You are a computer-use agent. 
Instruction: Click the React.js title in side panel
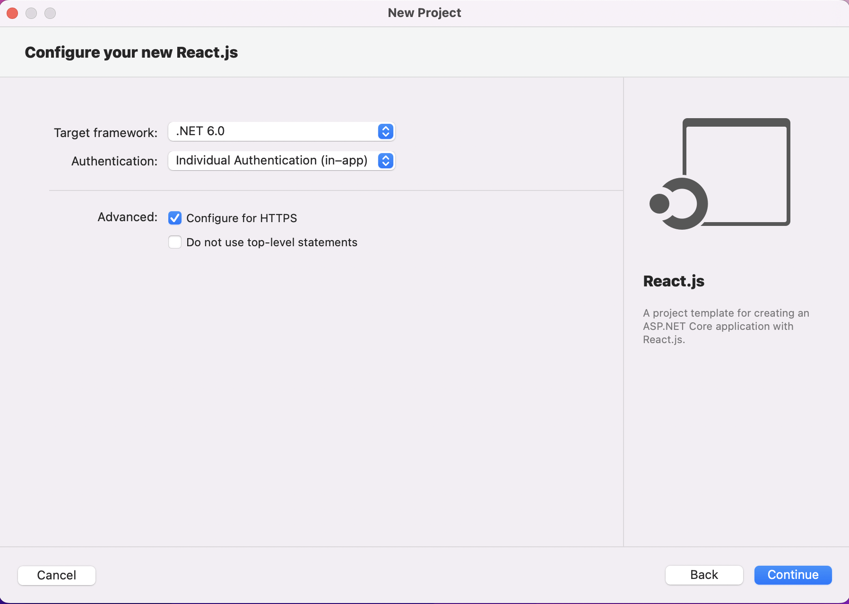click(x=674, y=281)
